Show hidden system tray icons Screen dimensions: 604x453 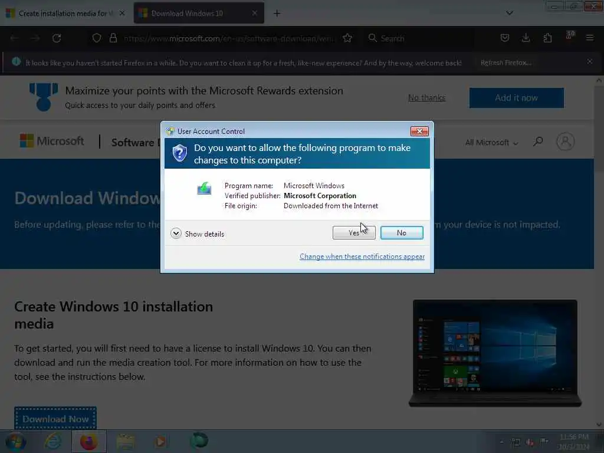pos(501,442)
